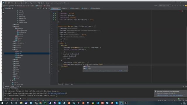Click the gutter implementation marker beside className prop
Screen dimensions: 187x105
(54, 13)
